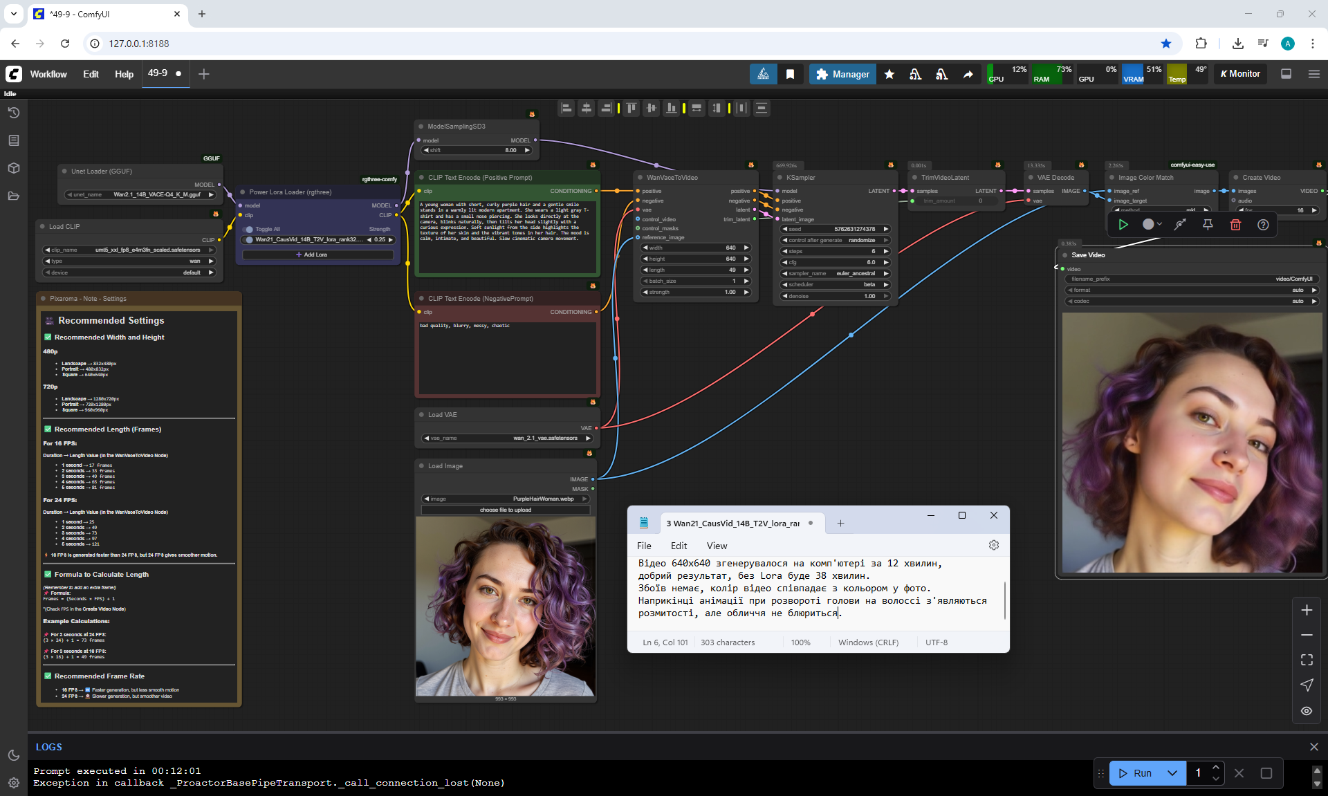Click the star favorites icon in toolbar
Screen dimensions: 1328x796
(x=889, y=74)
